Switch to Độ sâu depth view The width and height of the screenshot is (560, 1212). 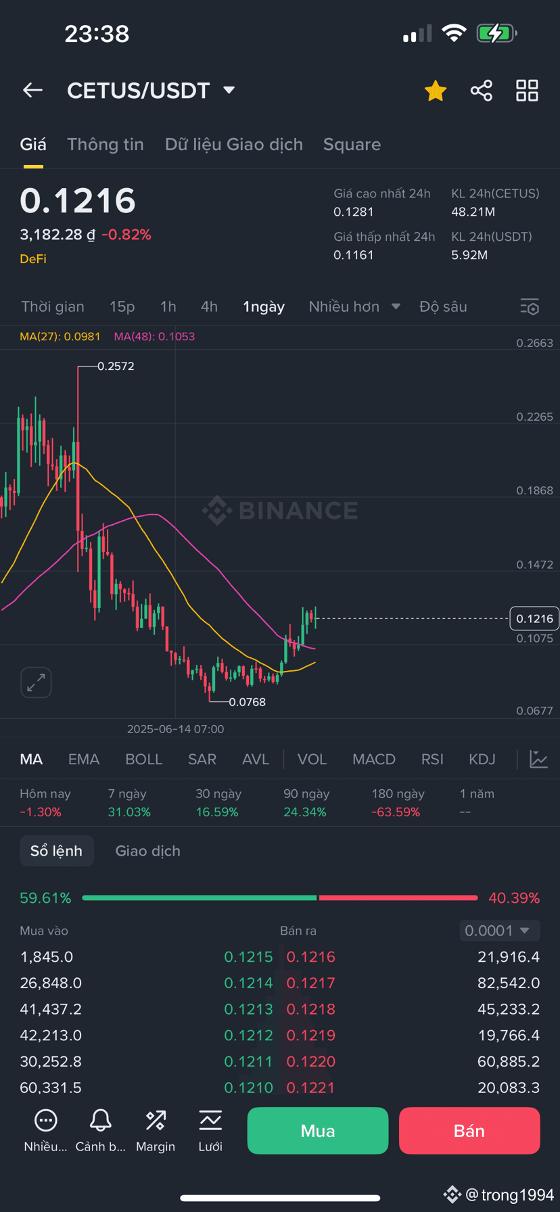pyautogui.click(x=443, y=306)
